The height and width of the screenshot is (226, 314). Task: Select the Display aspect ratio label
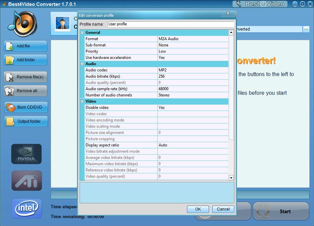102,145
